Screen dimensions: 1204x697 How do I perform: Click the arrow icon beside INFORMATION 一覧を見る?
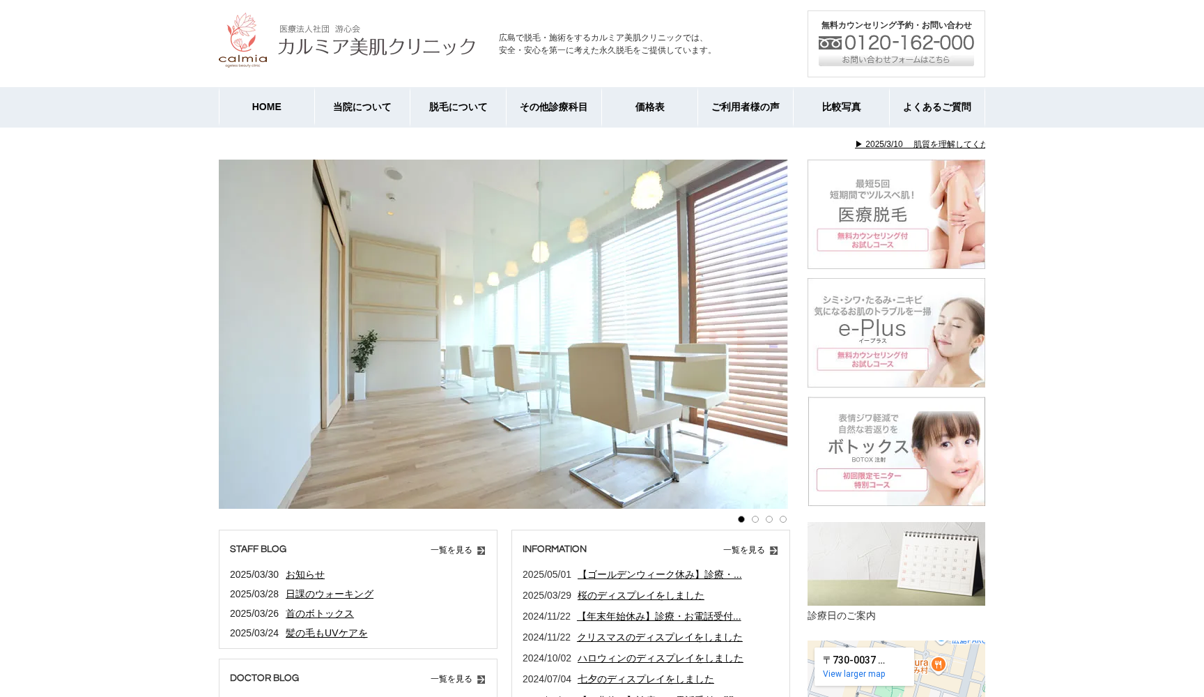(x=774, y=550)
